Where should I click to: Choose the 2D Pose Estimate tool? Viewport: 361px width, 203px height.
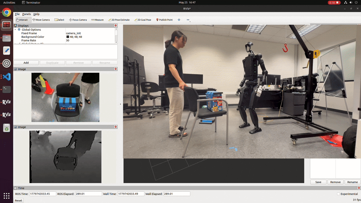point(119,20)
